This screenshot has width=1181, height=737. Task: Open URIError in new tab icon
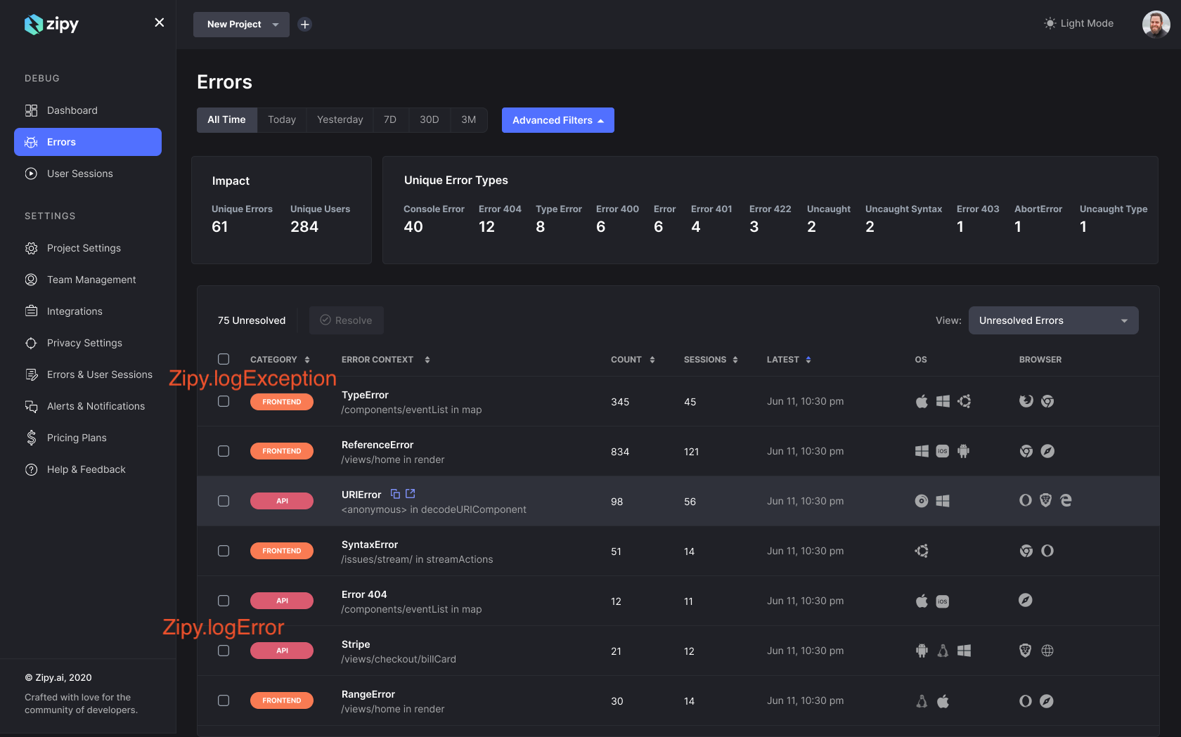pyautogui.click(x=411, y=494)
